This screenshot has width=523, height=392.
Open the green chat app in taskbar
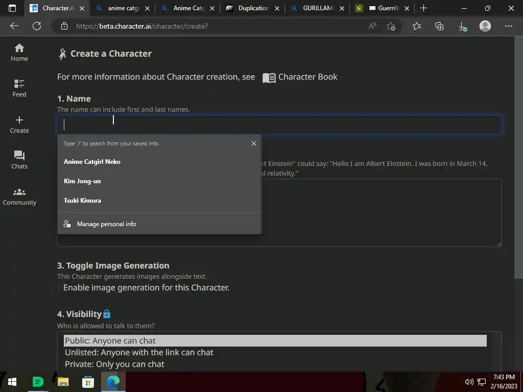pyautogui.click(x=38, y=382)
